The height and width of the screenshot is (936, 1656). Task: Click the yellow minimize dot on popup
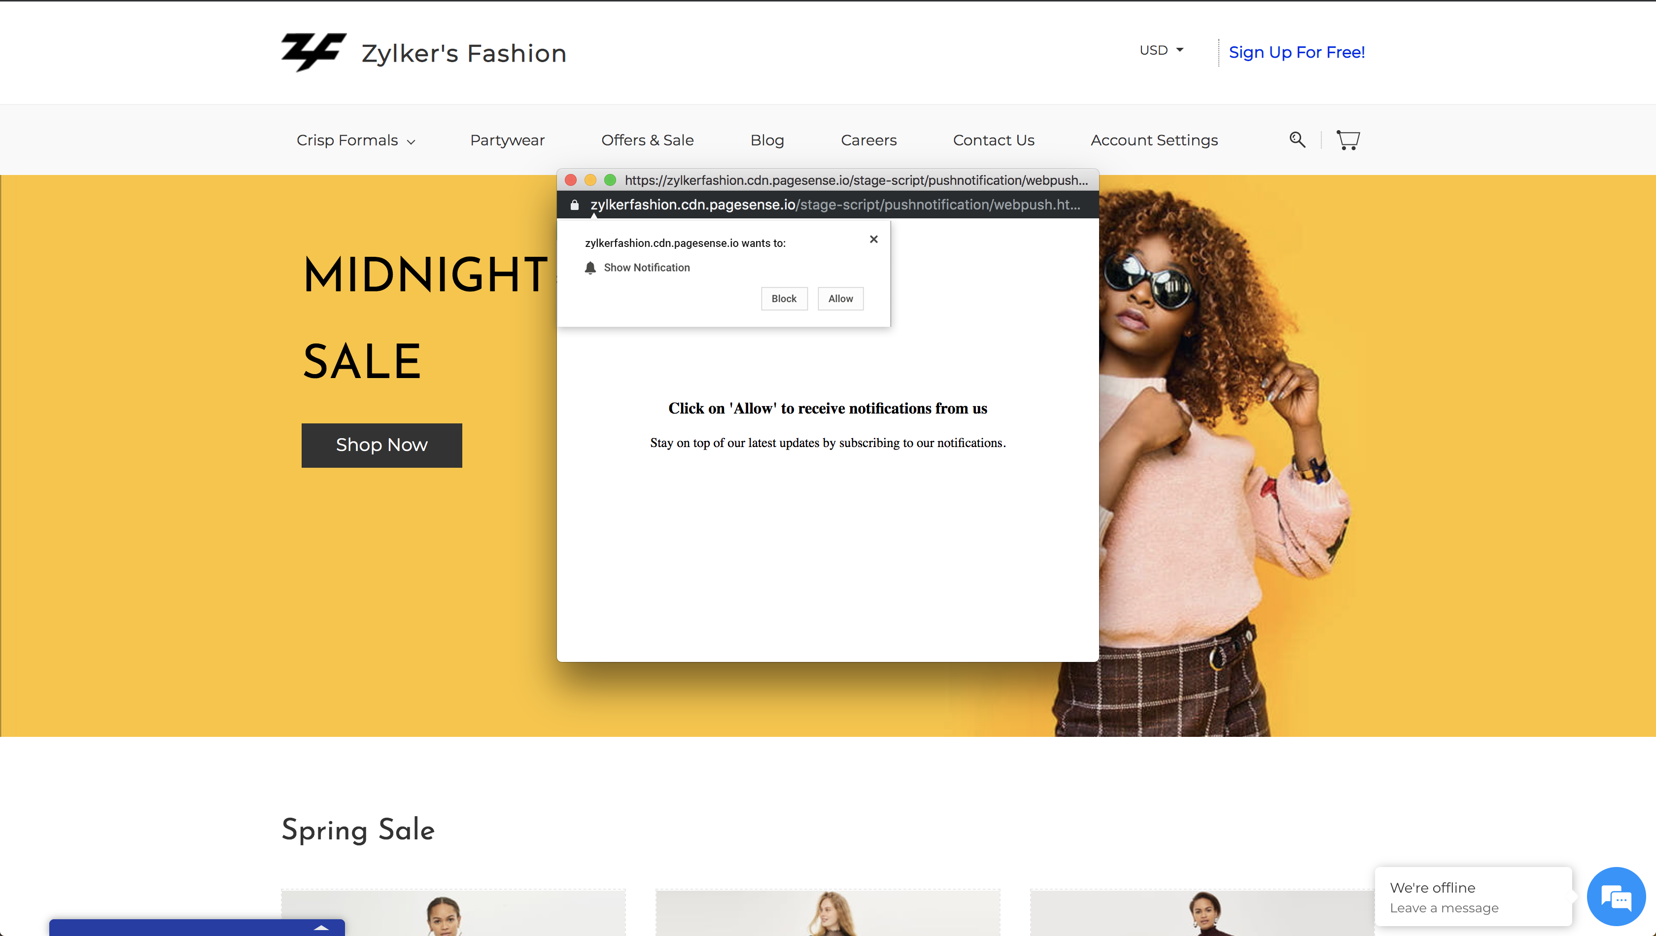click(x=590, y=180)
